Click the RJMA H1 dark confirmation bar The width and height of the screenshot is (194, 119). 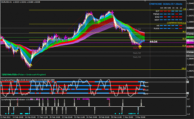point(173,29)
